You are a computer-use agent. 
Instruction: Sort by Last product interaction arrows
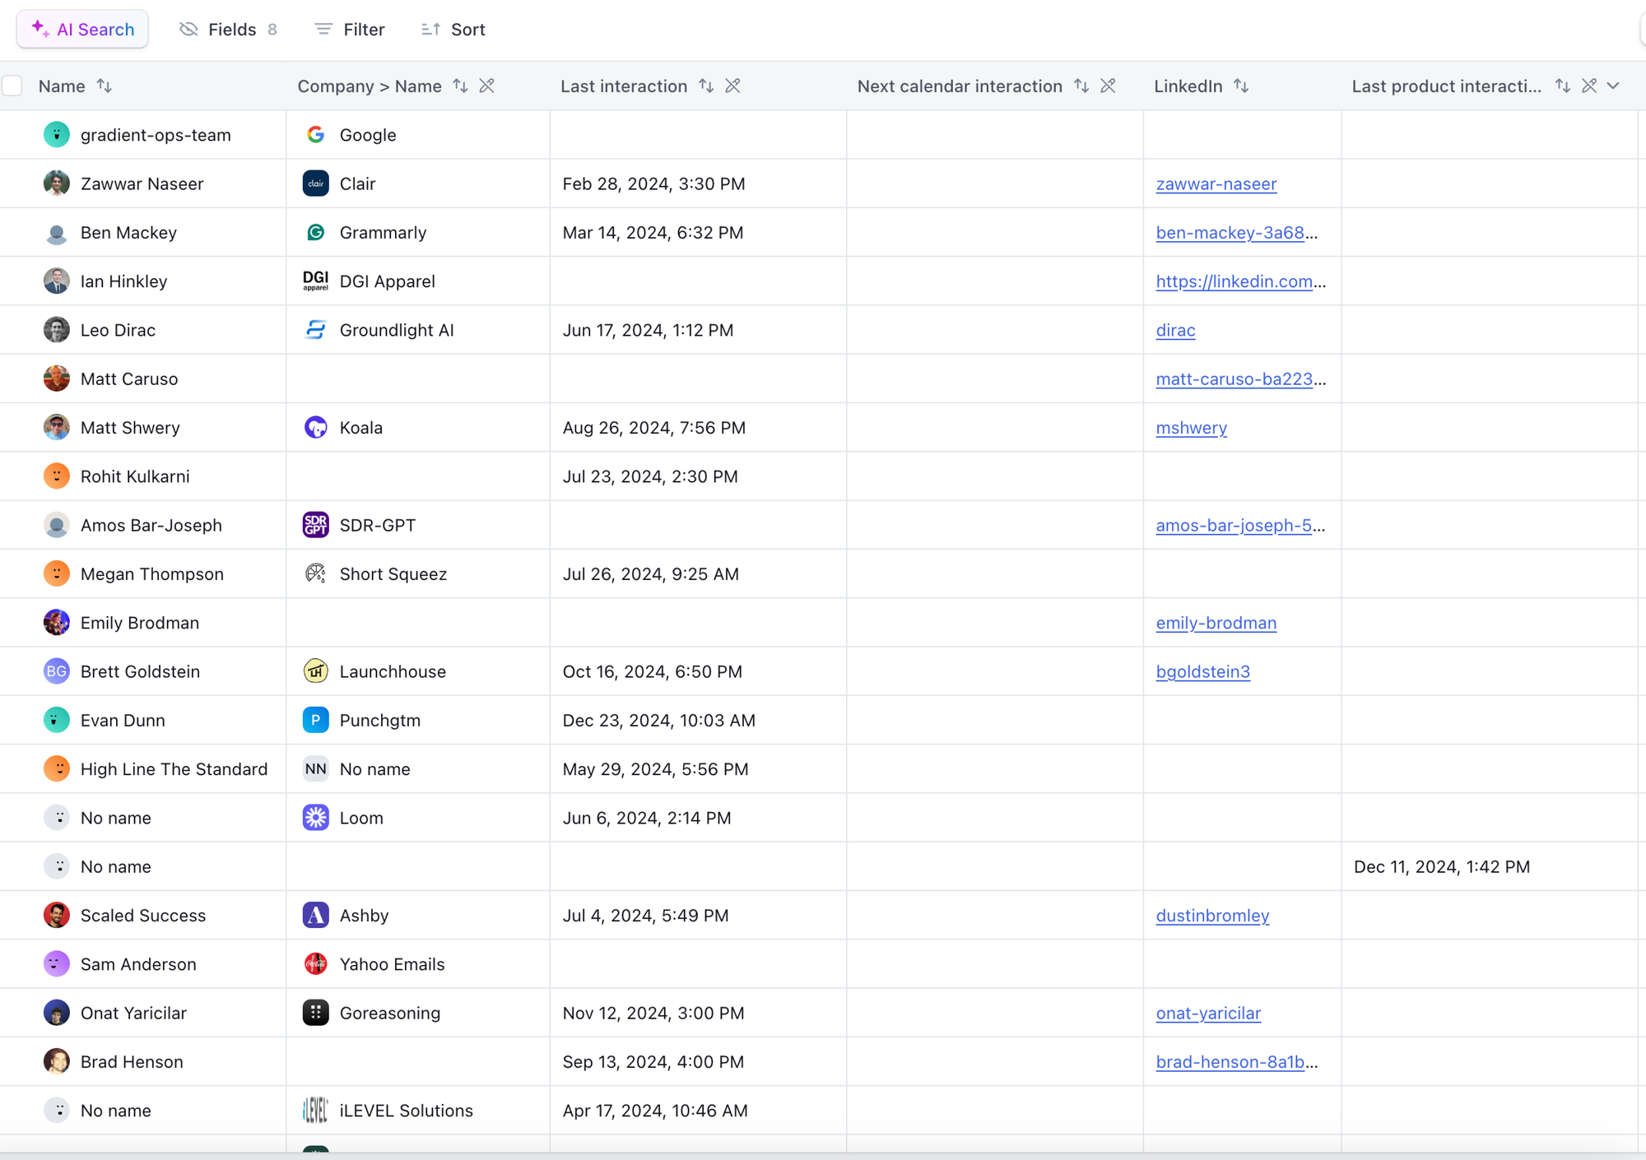click(x=1562, y=86)
